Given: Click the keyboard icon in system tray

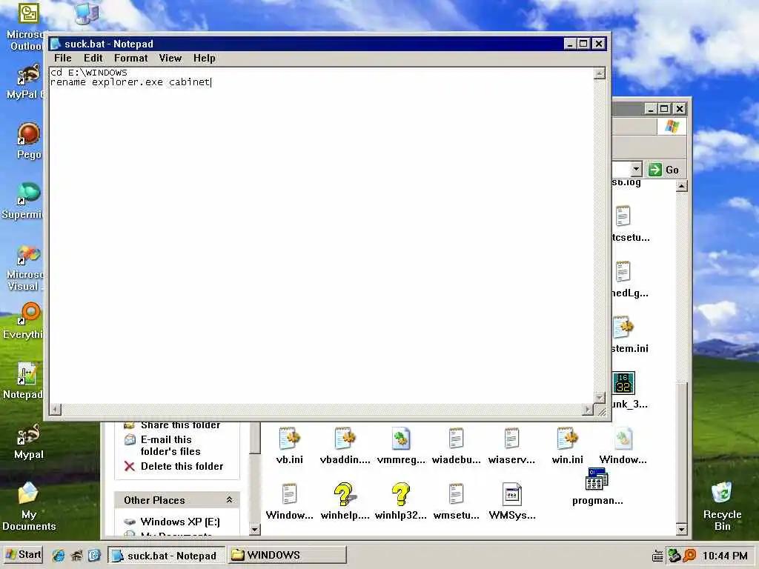Looking at the screenshot, I should pyautogui.click(x=657, y=556).
